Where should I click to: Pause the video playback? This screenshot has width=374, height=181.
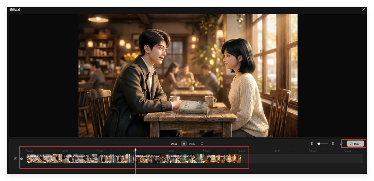tap(184, 144)
